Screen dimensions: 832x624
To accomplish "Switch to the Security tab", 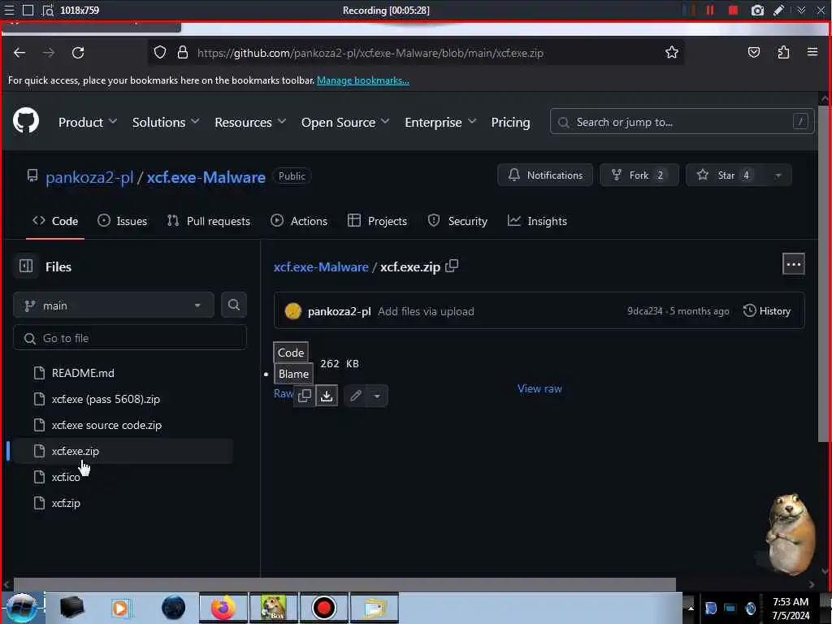I will [x=457, y=221].
